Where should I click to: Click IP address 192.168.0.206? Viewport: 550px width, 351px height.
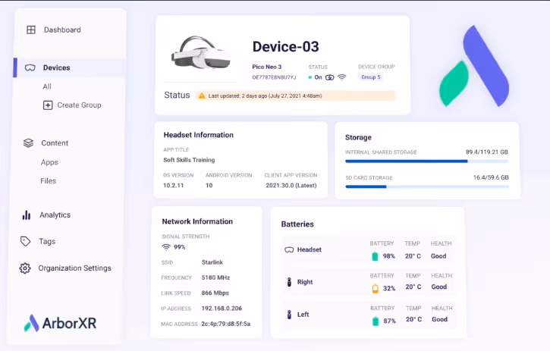pos(222,309)
